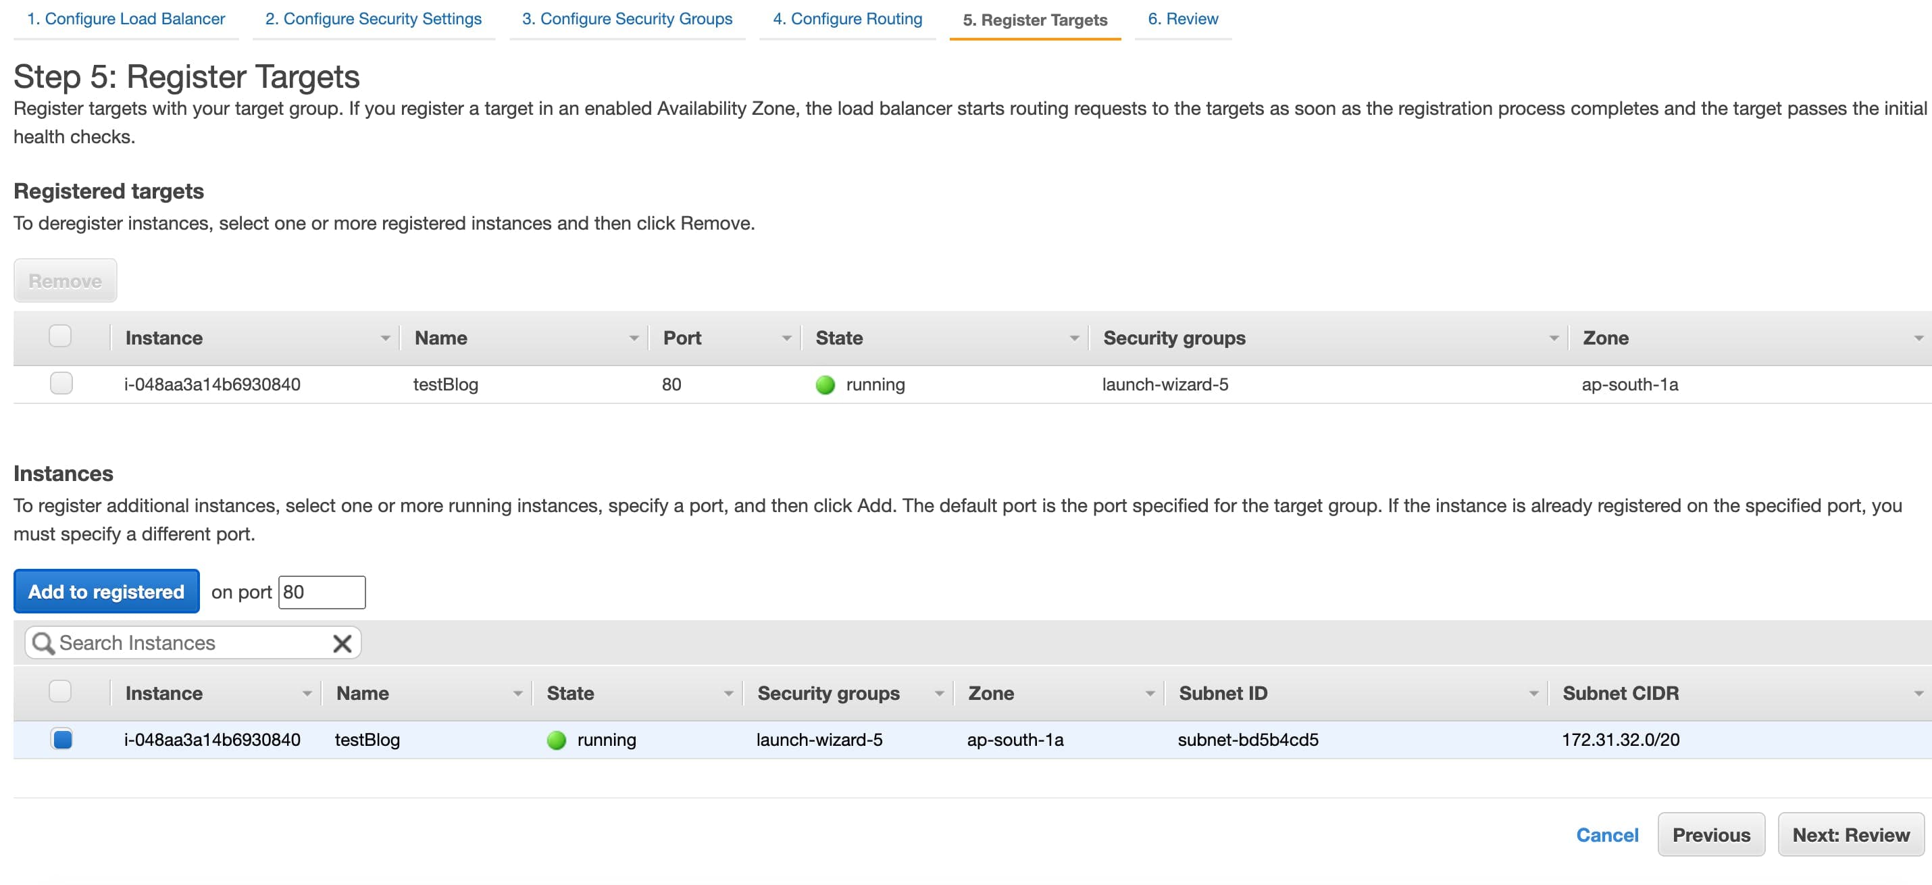Click instance ID i-048aa3a14b6930840 in Instances table

pos(212,740)
